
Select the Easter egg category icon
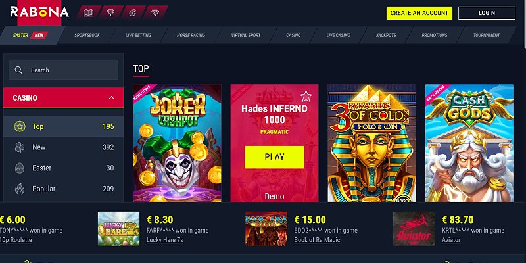pos(20,168)
